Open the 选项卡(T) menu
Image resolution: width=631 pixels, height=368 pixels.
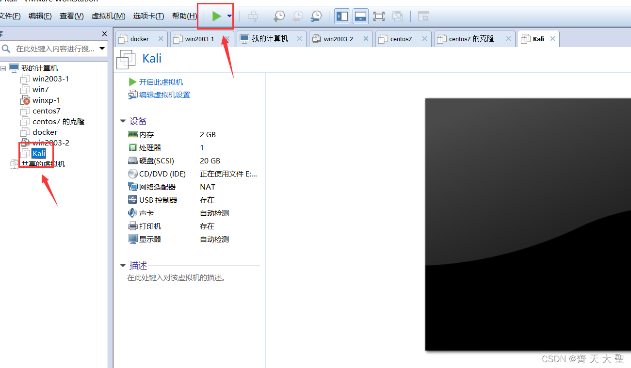coord(149,16)
